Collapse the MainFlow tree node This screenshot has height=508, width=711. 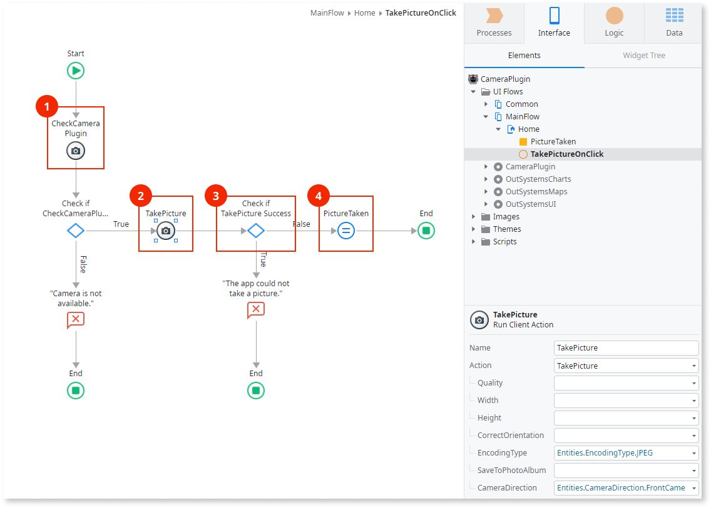486,116
